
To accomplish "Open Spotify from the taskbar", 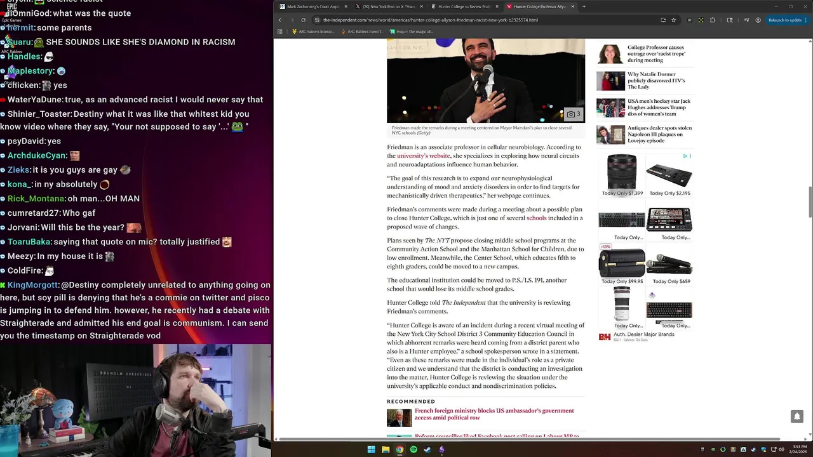I will [x=413, y=449].
